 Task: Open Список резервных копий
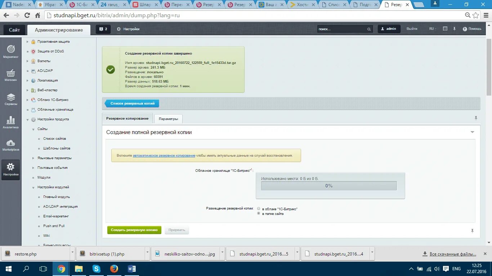pyautogui.click(x=132, y=103)
